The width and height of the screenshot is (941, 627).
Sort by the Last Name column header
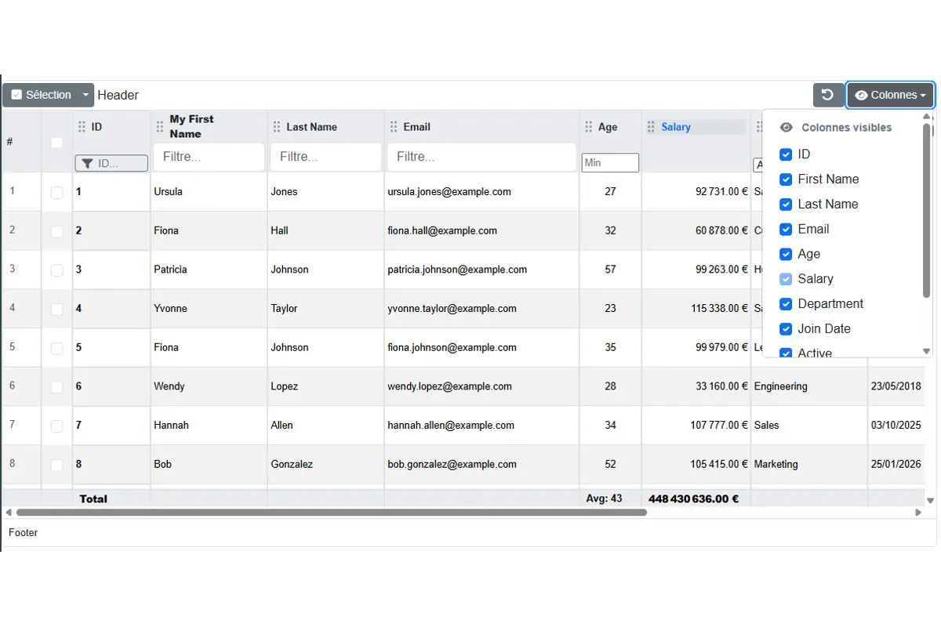(311, 127)
